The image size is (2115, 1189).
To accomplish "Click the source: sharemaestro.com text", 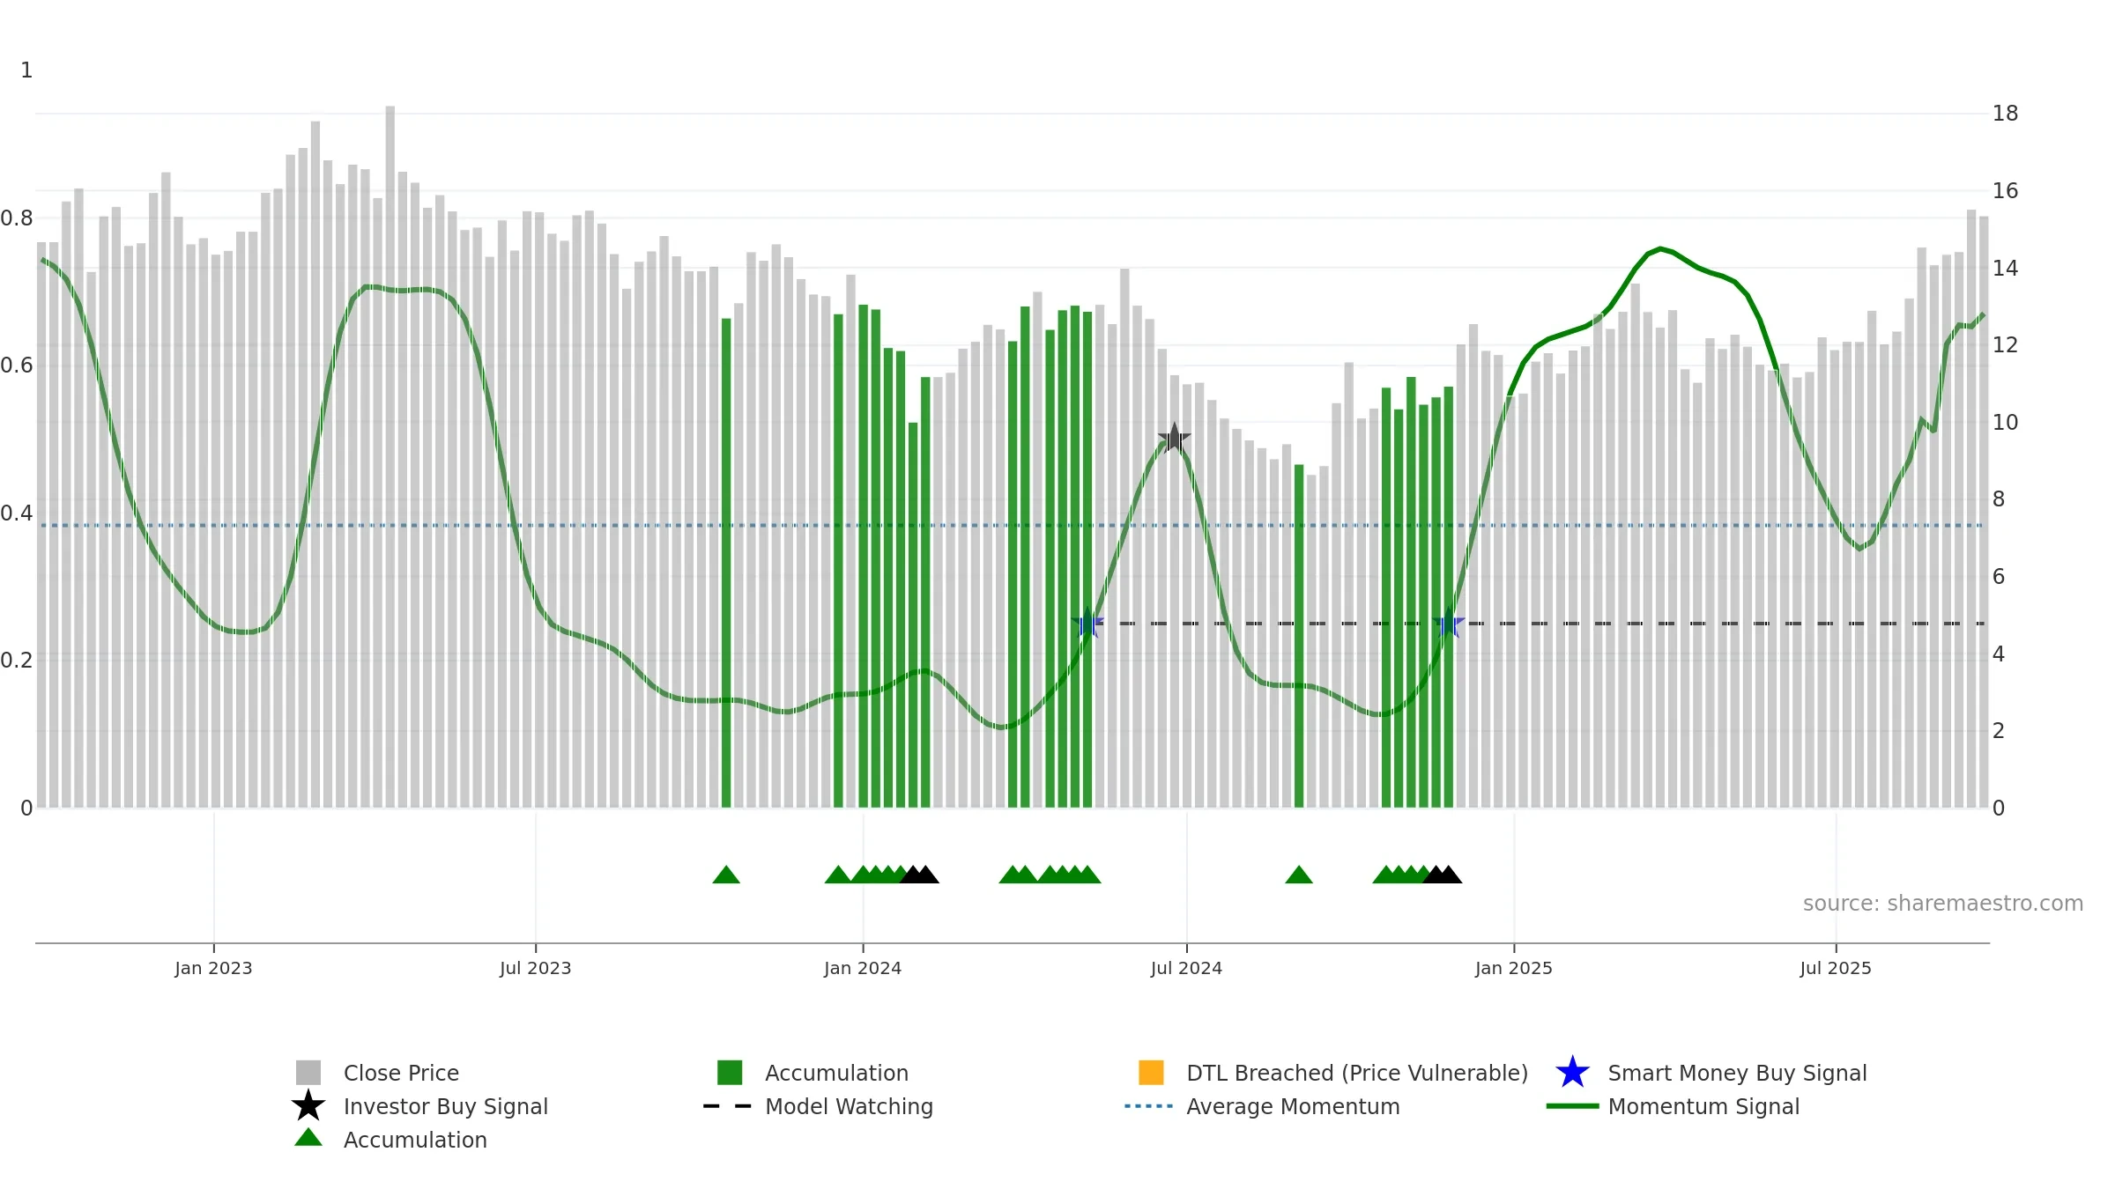I will coord(1943,904).
